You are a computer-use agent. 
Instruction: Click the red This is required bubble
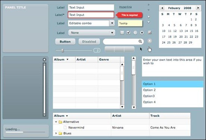click(129, 15)
